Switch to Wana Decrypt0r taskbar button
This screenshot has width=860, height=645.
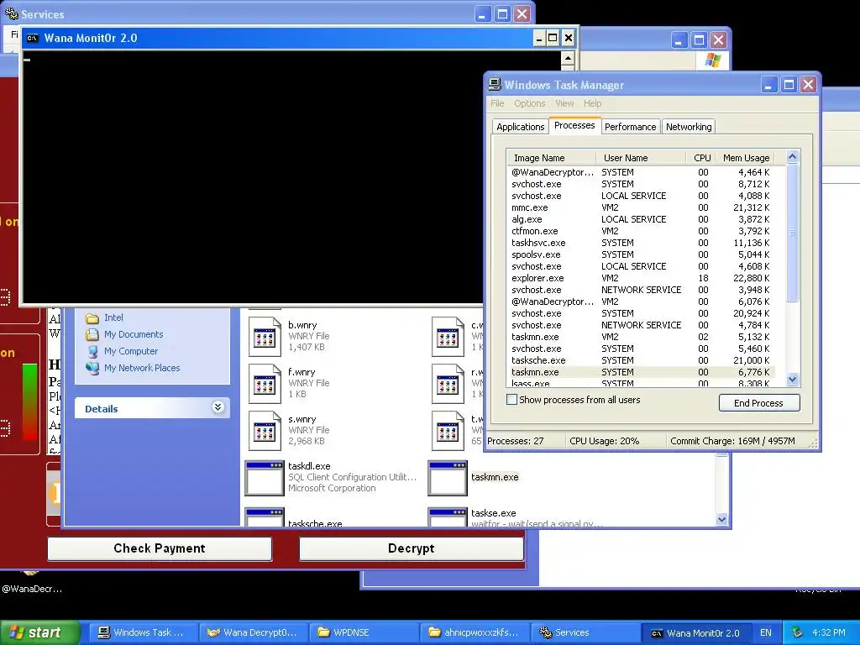[253, 632]
